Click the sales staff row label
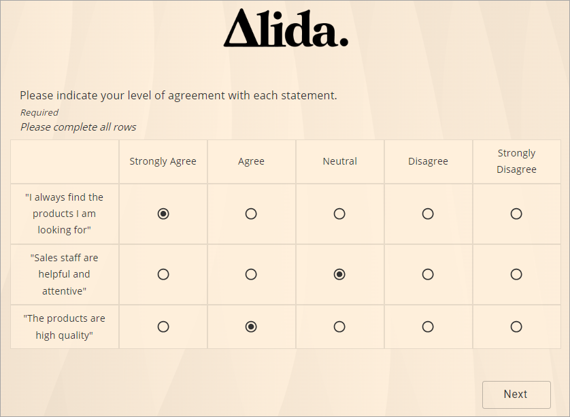 pyautogui.click(x=64, y=273)
